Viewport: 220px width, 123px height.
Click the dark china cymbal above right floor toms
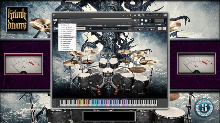click(137, 69)
